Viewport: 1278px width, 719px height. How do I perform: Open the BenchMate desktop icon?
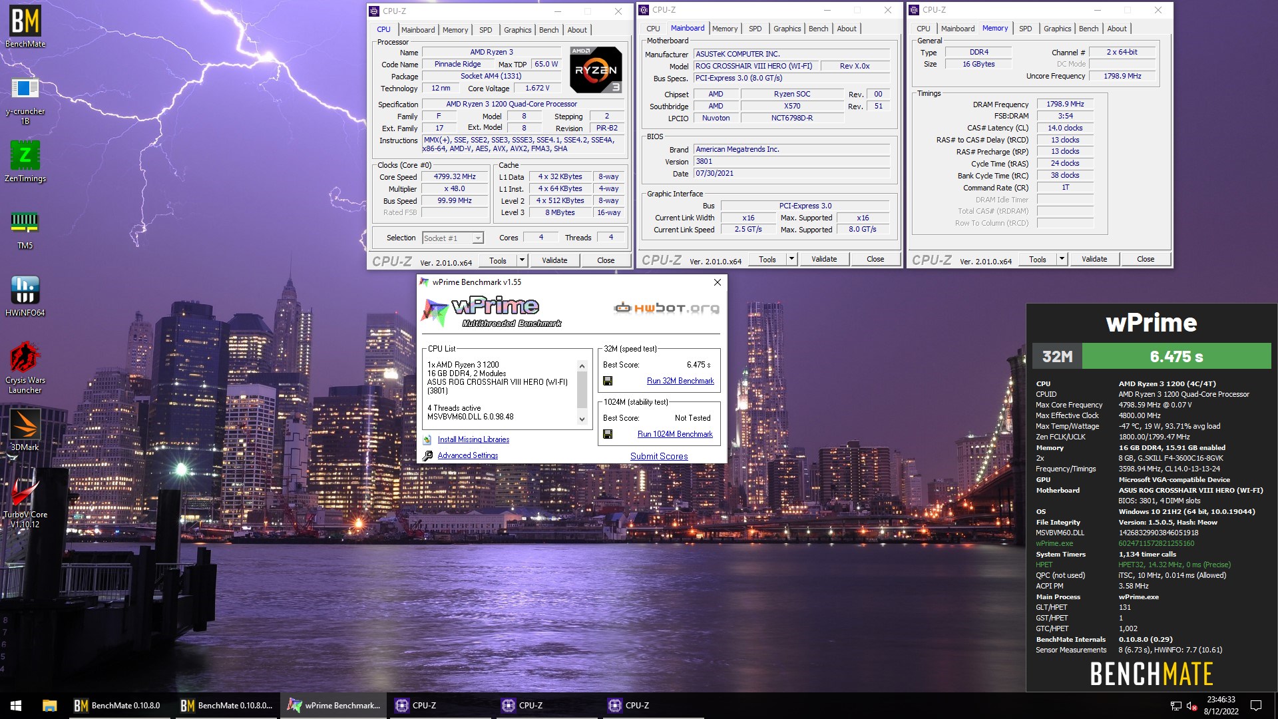click(25, 27)
